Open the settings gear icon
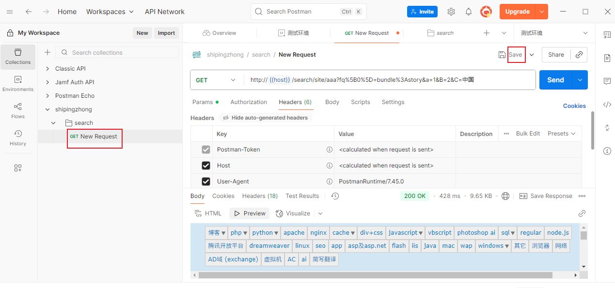 point(451,12)
